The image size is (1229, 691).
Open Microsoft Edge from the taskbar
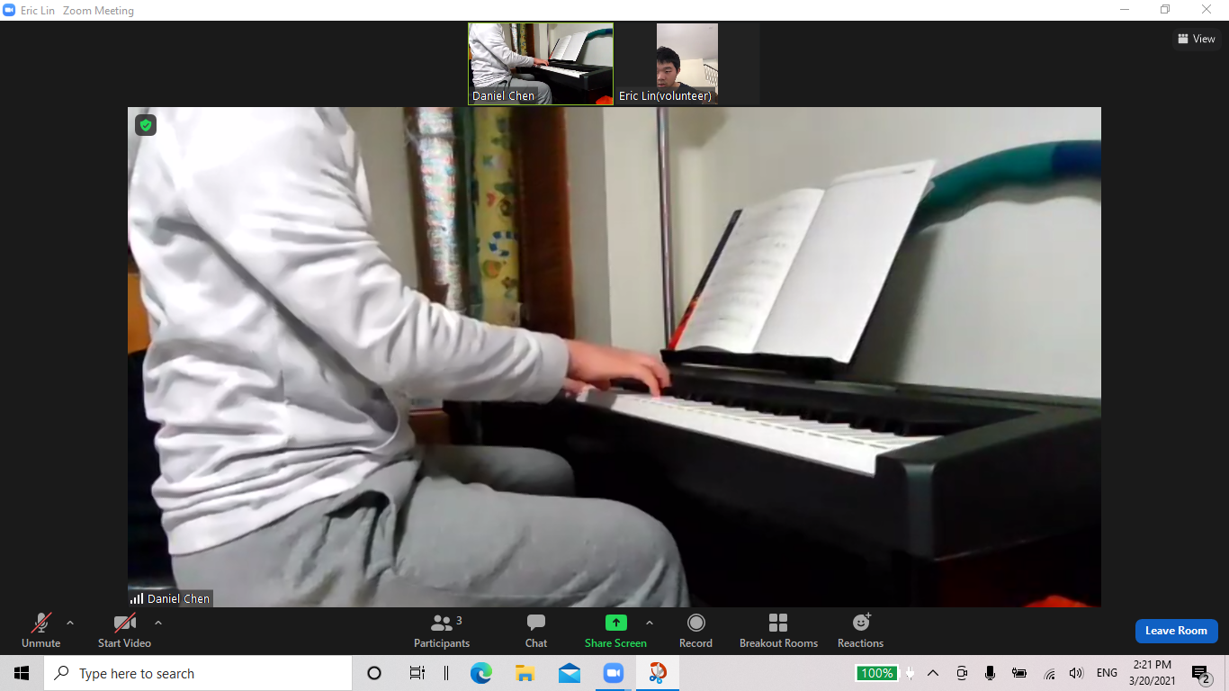(481, 673)
